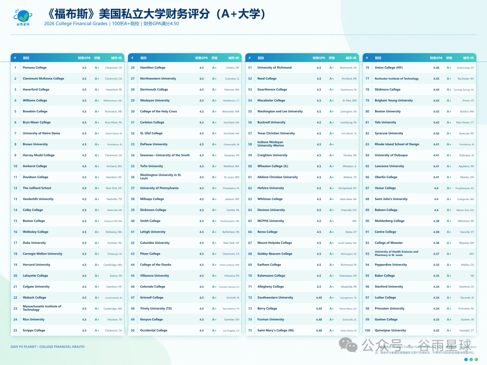Viewport: 487px width, 365px height.
Task: Click footer GAN YU PLANET • COLLEGE FINANCIAL HEALTH
Action: pyautogui.click(x=47, y=347)
